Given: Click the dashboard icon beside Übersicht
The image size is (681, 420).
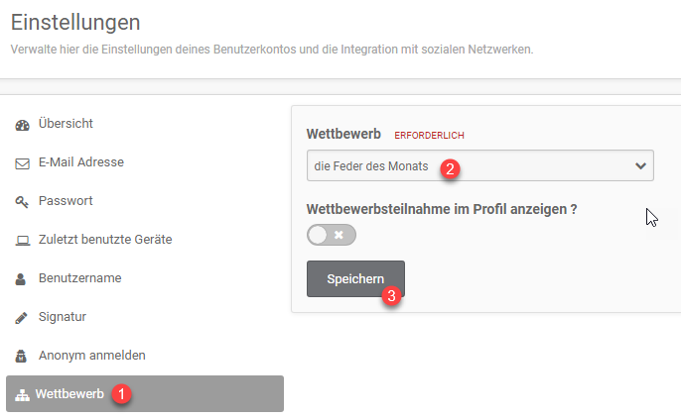Looking at the screenshot, I should click(x=22, y=125).
